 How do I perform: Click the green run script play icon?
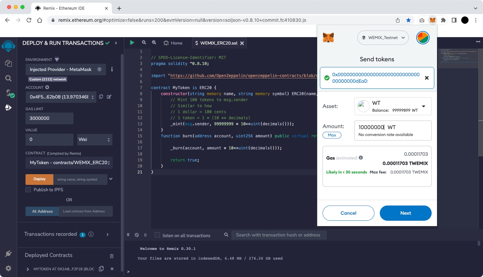[x=132, y=43]
